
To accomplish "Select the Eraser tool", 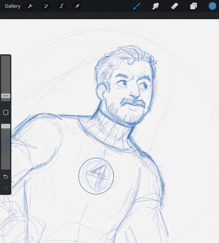I will pyautogui.click(x=175, y=6).
